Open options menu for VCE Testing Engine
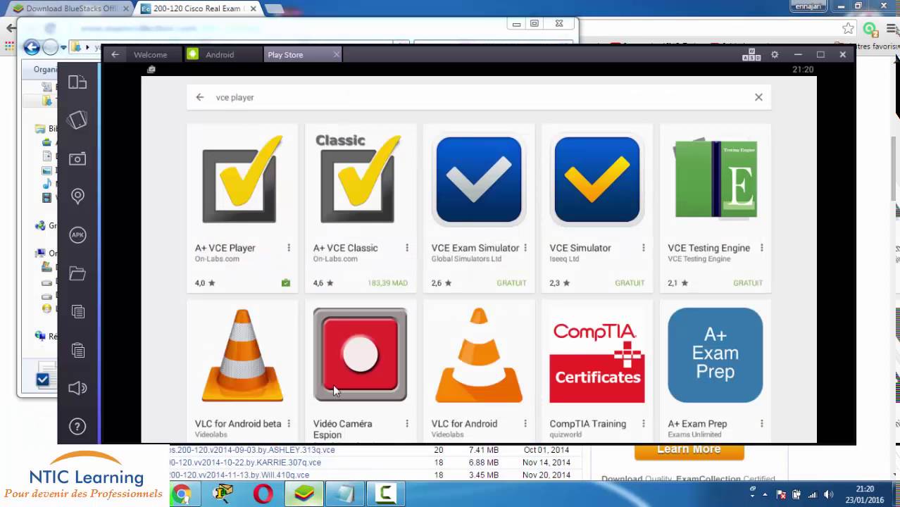The height and width of the screenshot is (507, 900). (x=762, y=248)
